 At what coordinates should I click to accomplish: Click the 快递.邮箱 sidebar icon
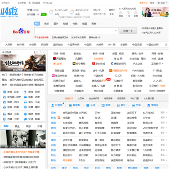click(x=25, y=119)
